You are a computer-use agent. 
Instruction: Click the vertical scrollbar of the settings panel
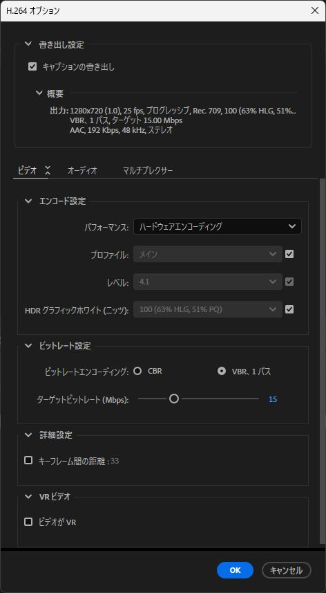point(322,361)
